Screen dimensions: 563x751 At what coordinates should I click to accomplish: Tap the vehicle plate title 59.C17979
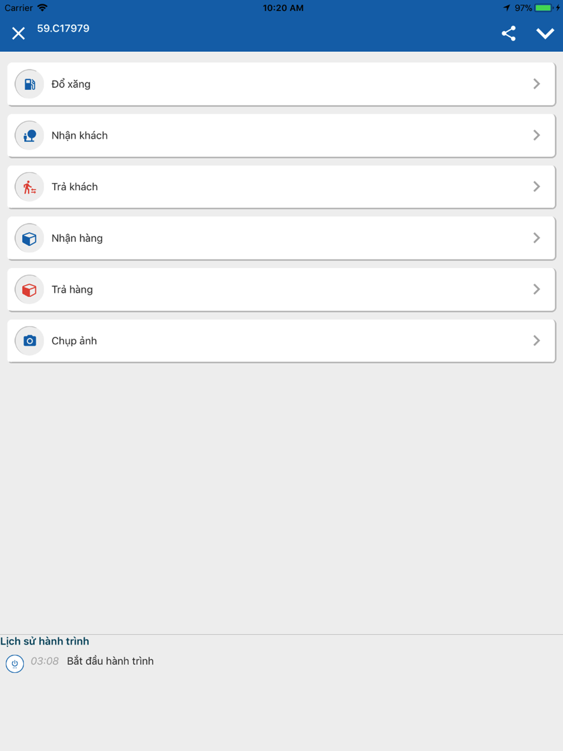(63, 29)
